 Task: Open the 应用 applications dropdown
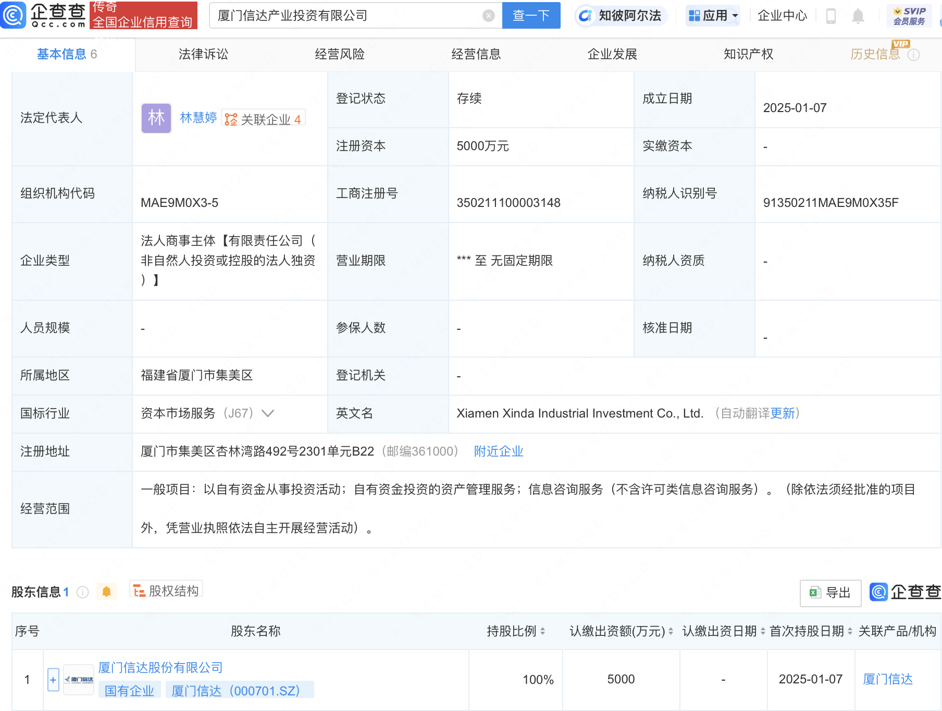point(713,16)
